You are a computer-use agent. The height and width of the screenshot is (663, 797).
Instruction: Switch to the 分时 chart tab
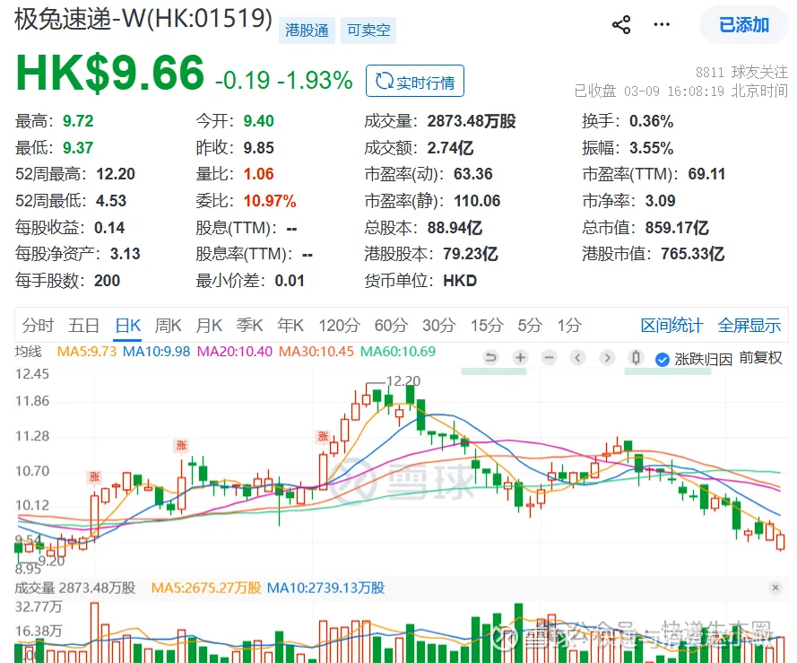coord(38,325)
